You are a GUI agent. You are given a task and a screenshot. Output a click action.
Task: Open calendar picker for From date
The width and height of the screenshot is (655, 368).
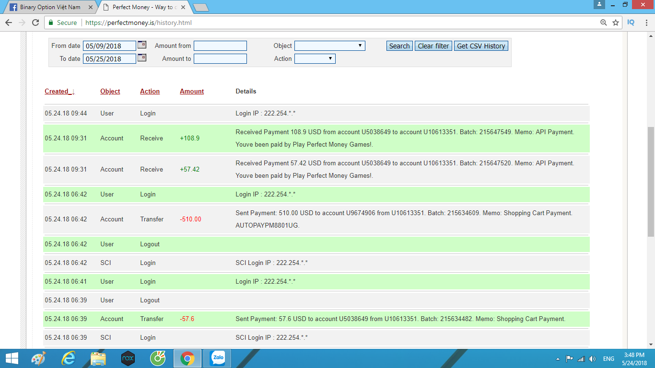[142, 45]
